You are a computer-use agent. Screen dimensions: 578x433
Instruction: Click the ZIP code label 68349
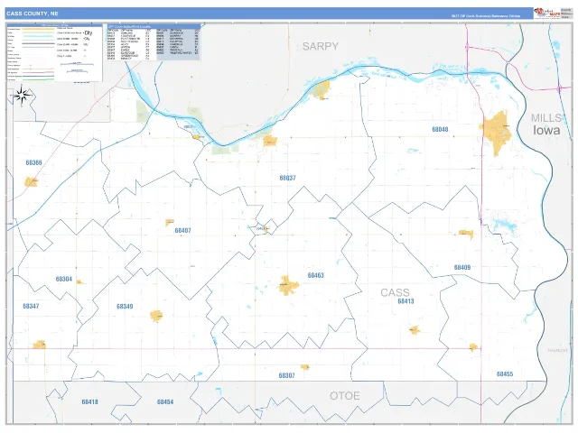[125, 307]
